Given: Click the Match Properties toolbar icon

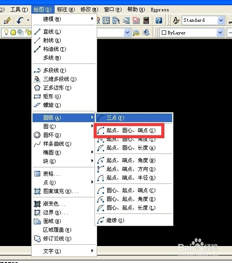Looking at the screenshot, I should [7, 20].
